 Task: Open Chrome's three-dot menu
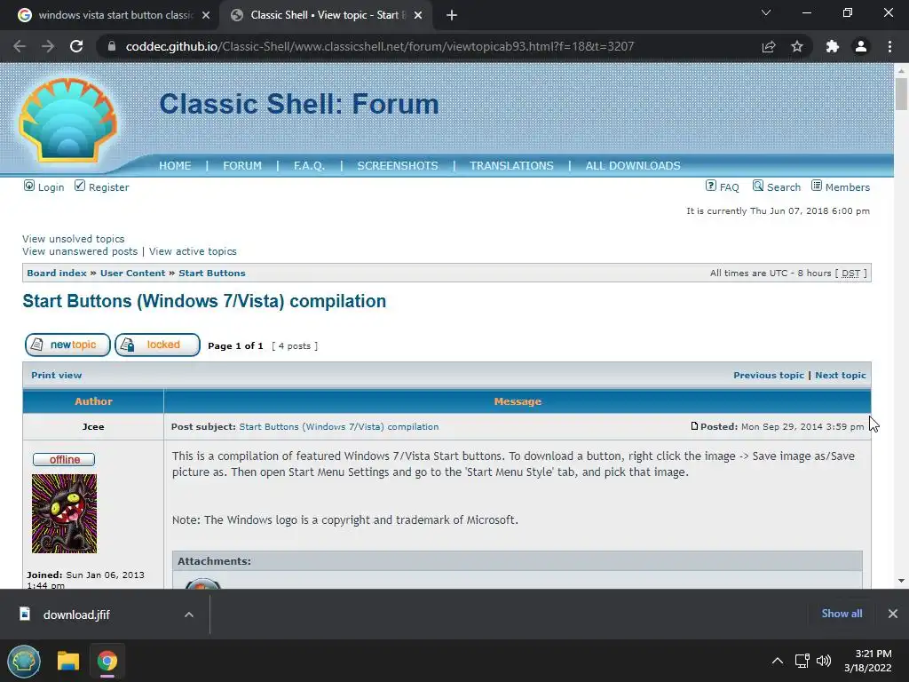(x=889, y=46)
